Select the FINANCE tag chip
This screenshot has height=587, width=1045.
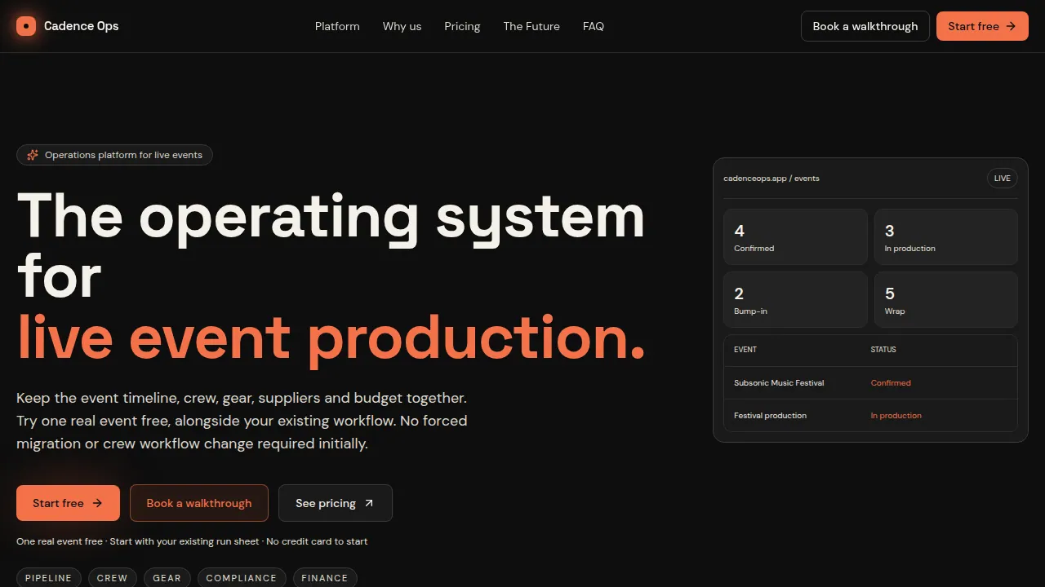point(325,578)
